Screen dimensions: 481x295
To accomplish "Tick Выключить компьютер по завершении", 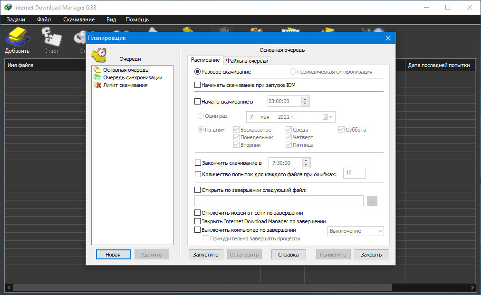I will (x=198, y=230).
